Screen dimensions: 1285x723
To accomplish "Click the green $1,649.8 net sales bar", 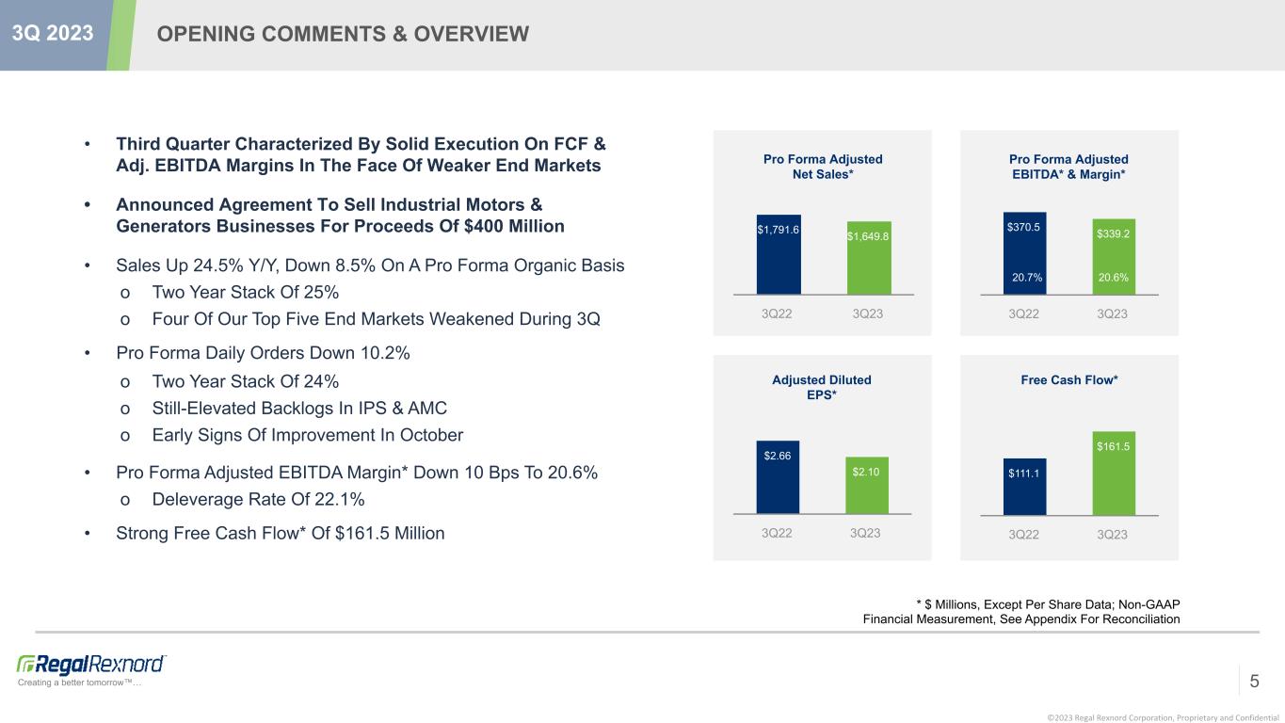I will (x=868, y=258).
